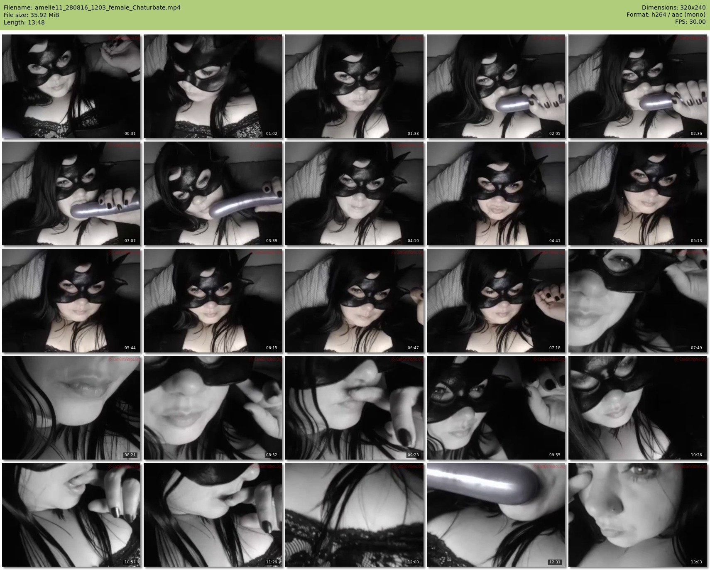The width and height of the screenshot is (710, 570).
Task: Click the 'File size: 35.92 MiB' text
Action: tap(32, 15)
